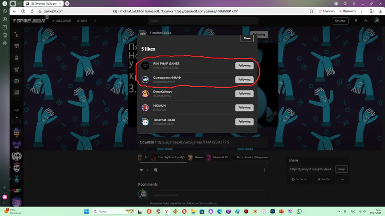Reload the gamejolt.com page

[x=32, y=11]
